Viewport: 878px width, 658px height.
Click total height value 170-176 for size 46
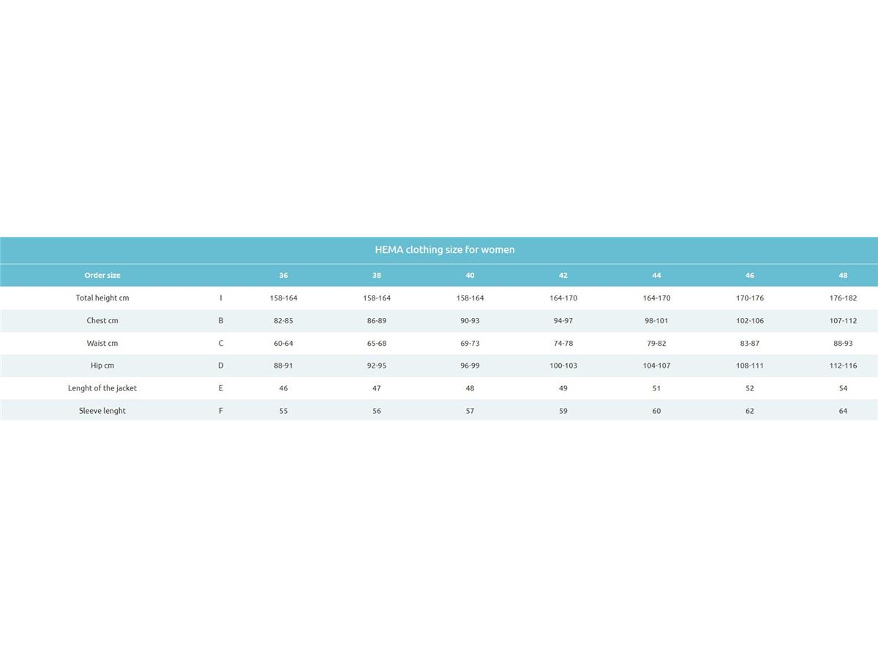pyautogui.click(x=749, y=298)
